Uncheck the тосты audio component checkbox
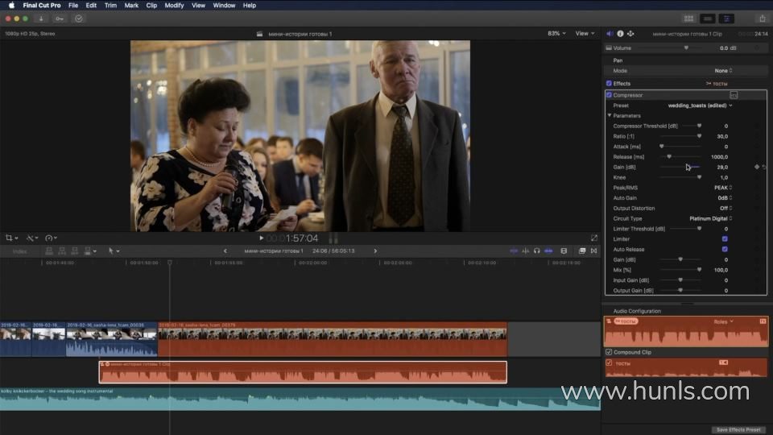This screenshot has height=435, width=773. click(609, 363)
